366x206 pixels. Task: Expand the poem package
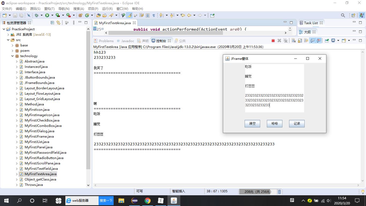[12, 50]
